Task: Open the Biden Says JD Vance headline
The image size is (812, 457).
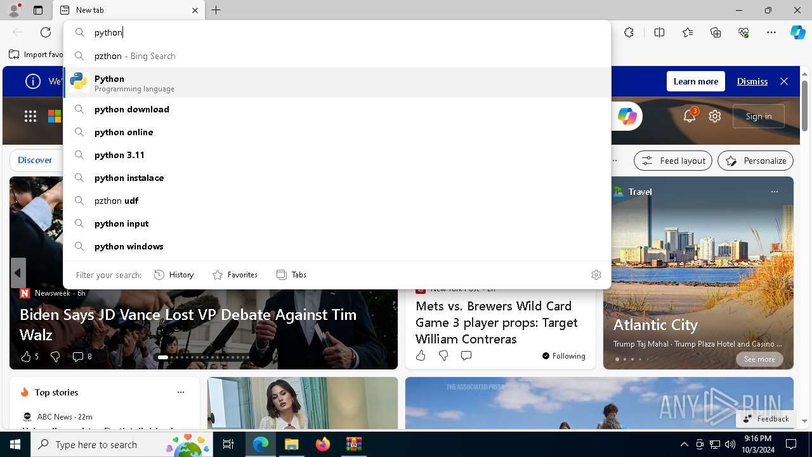Action: pos(188,324)
